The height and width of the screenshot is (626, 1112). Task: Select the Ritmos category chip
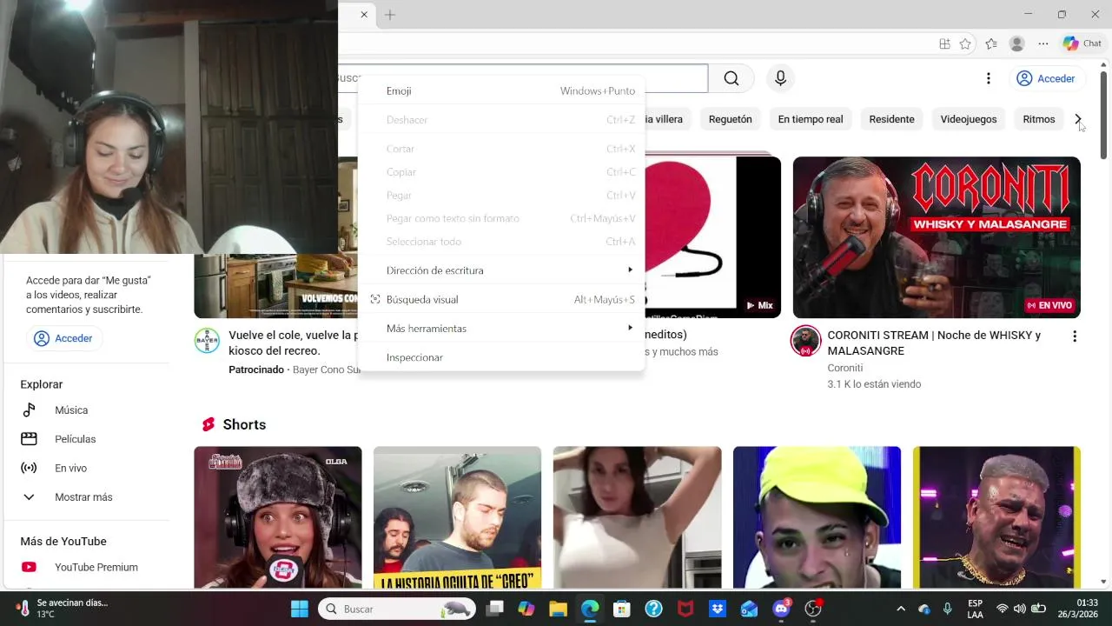1039,119
